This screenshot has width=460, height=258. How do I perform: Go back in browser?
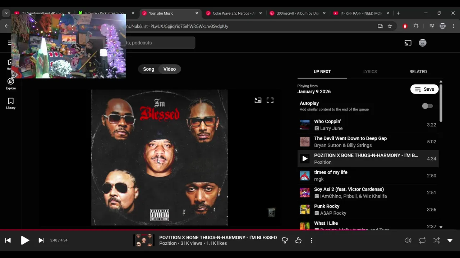point(6,26)
